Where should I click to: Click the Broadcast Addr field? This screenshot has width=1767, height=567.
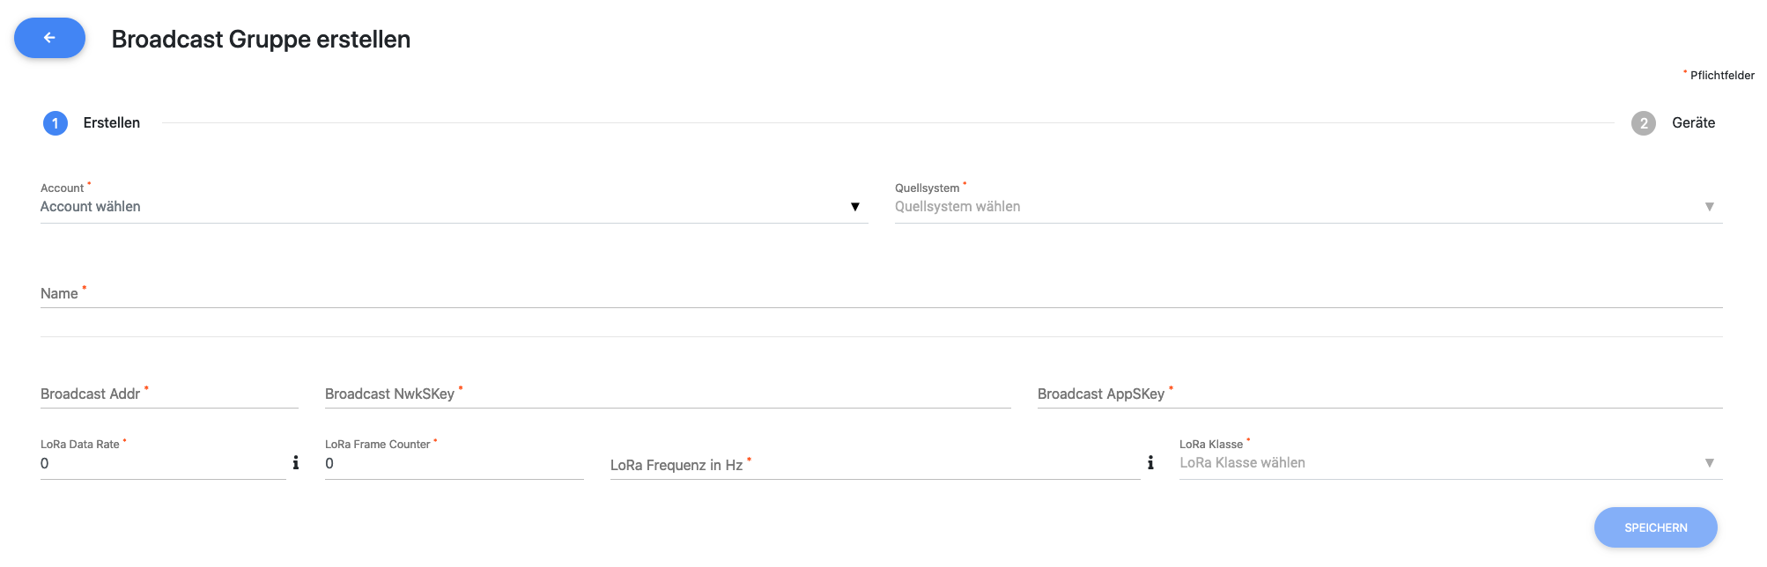coord(169,394)
